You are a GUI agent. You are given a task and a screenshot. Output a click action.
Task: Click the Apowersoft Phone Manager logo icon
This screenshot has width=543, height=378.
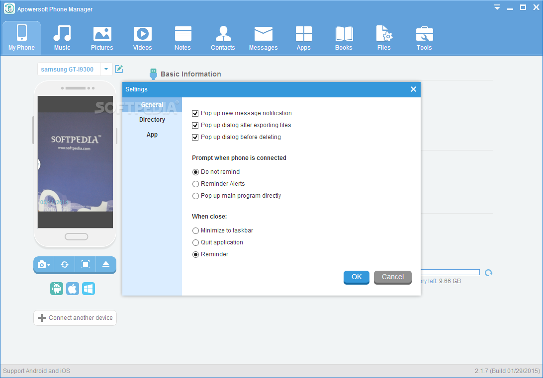point(9,8)
